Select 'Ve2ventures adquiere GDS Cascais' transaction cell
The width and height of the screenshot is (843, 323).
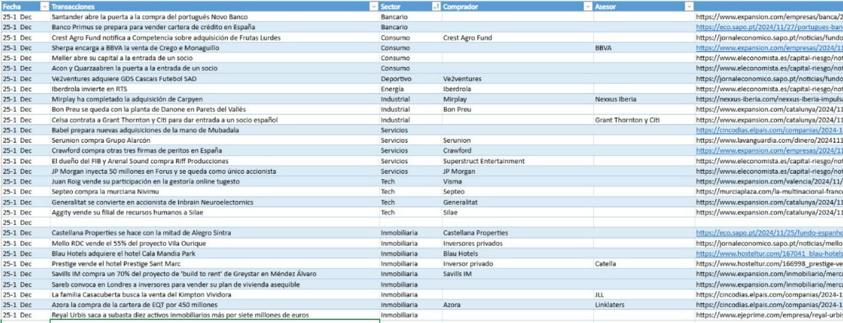pyautogui.click(x=214, y=79)
